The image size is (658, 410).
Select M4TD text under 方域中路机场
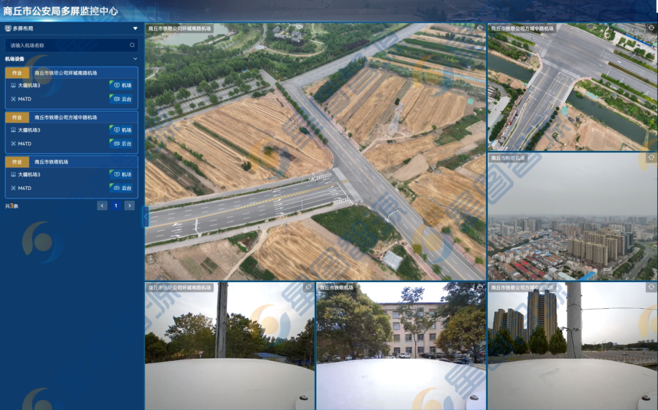[x=24, y=144]
